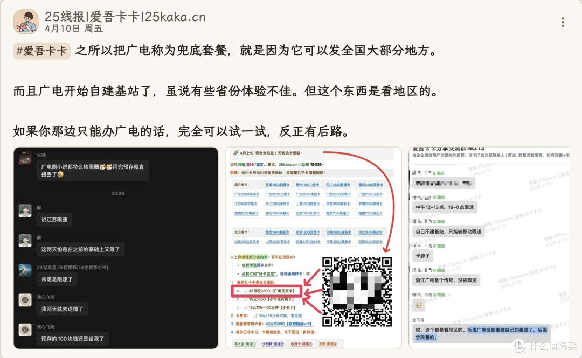The width and height of the screenshot is (582, 358).
Task: Click the 云南185G松茸卡 link
Action: 278,185
